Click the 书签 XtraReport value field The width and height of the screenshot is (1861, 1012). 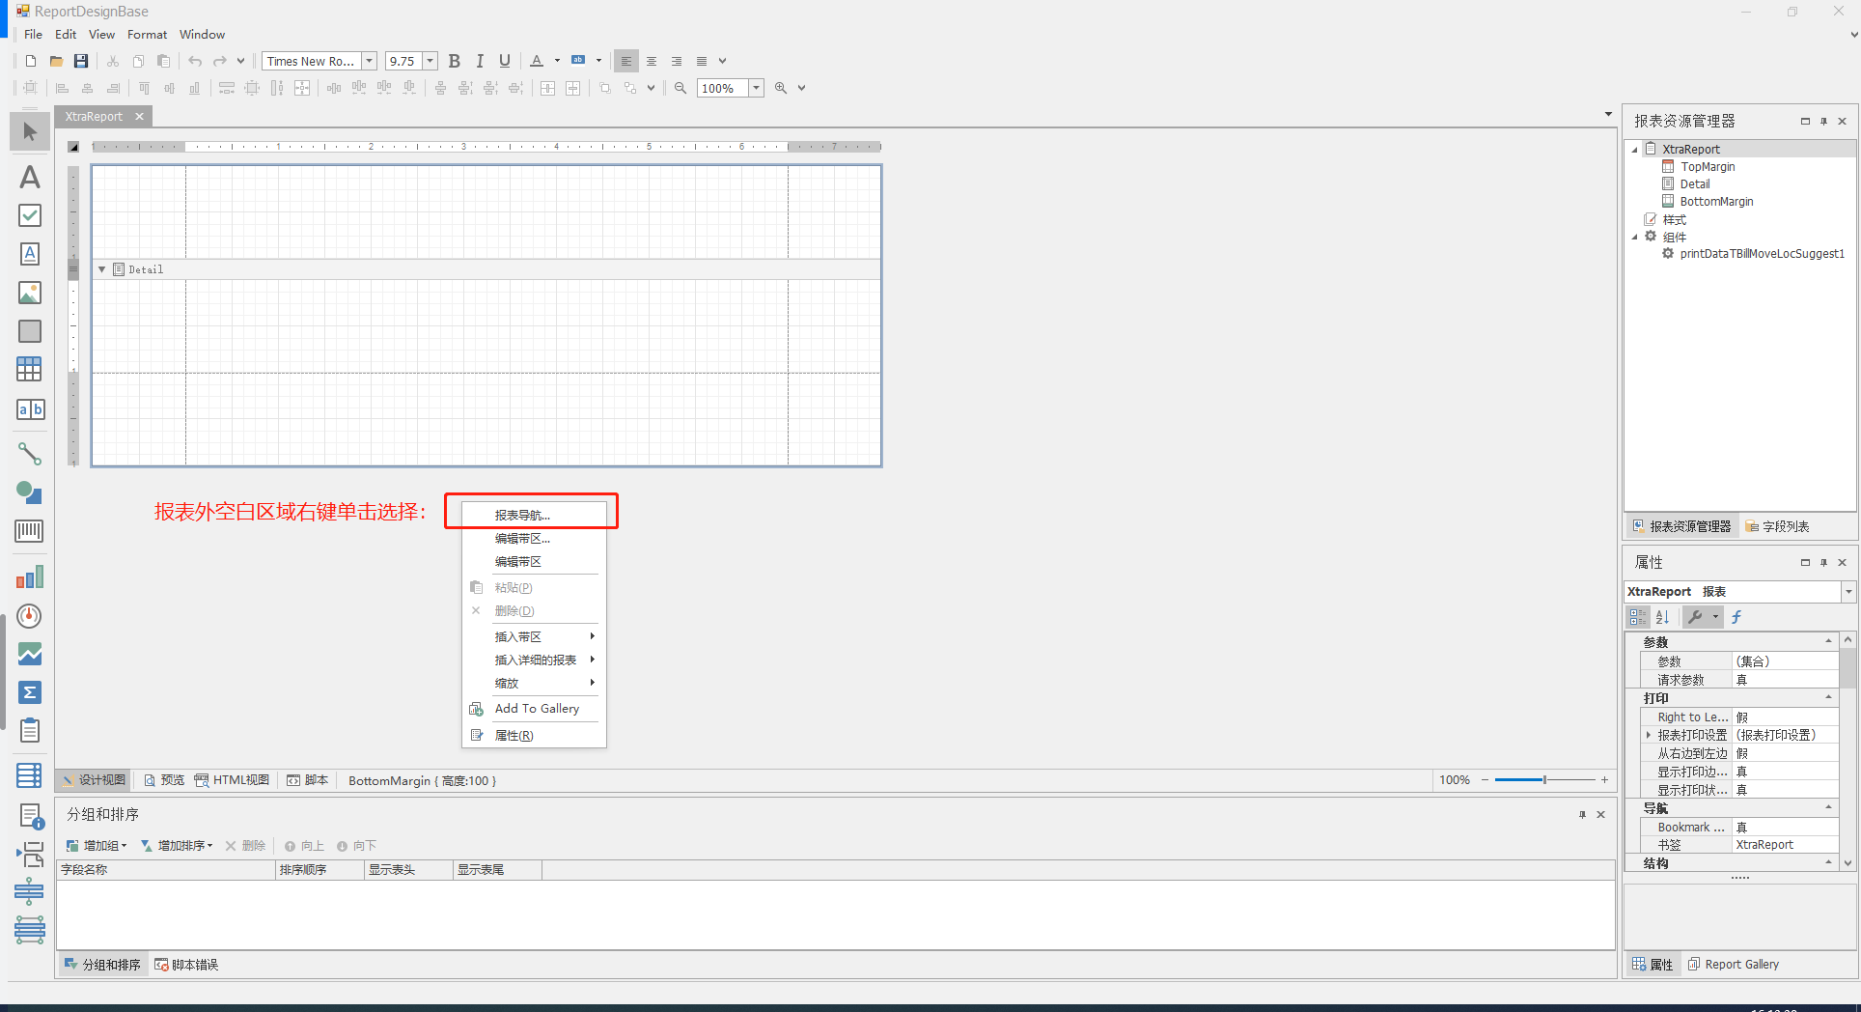point(1785,845)
